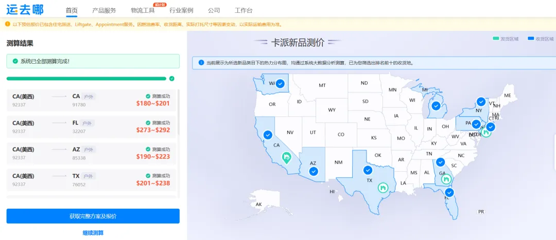Toggle the WA state check marker
The height and width of the screenshot is (240, 556).
coord(281,84)
